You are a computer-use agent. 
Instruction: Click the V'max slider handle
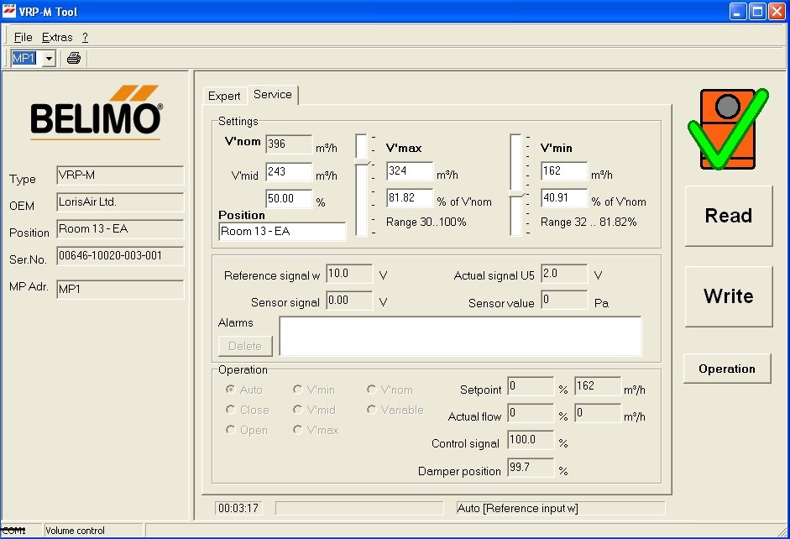click(362, 161)
